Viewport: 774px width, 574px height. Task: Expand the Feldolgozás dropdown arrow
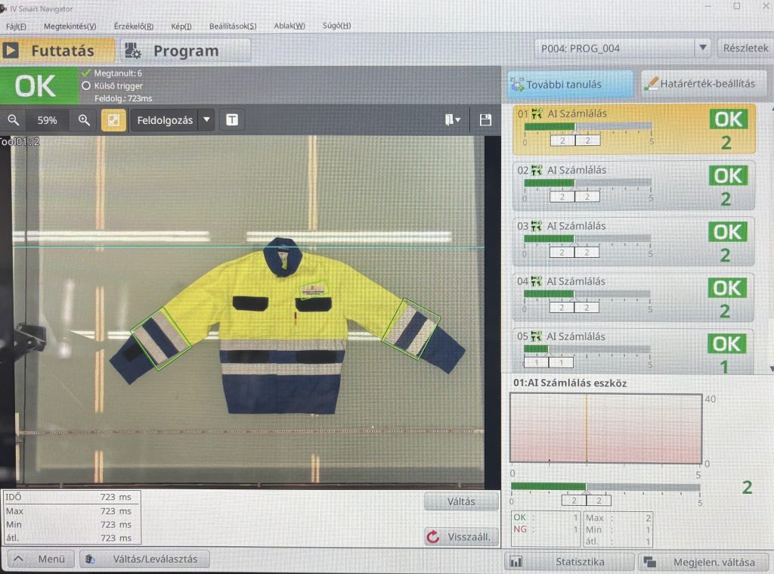[x=206, y=119]
